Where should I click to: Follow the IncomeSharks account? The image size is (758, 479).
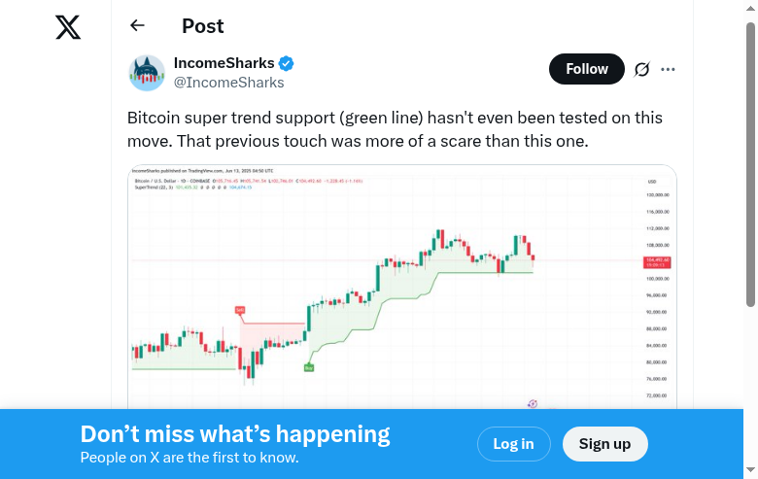coord(586,69)
